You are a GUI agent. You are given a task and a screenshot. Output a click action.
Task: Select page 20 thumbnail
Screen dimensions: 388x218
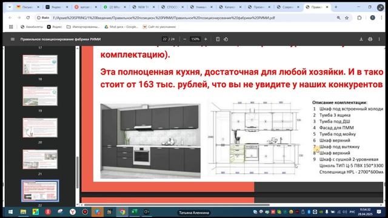click(x=40, y=128)
